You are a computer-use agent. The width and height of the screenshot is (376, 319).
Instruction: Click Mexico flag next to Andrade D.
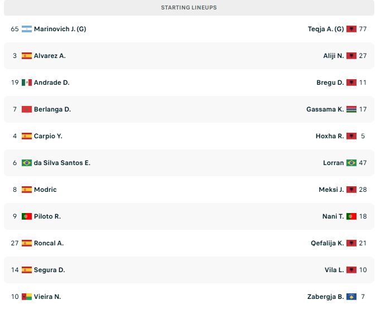click(x=27, y=83)
